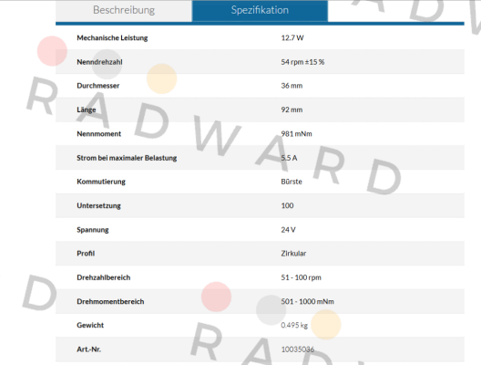The height and width of the screenshot is (365, 481).
Task: Select the 36 mm diameter value
Action: point(292,86)
